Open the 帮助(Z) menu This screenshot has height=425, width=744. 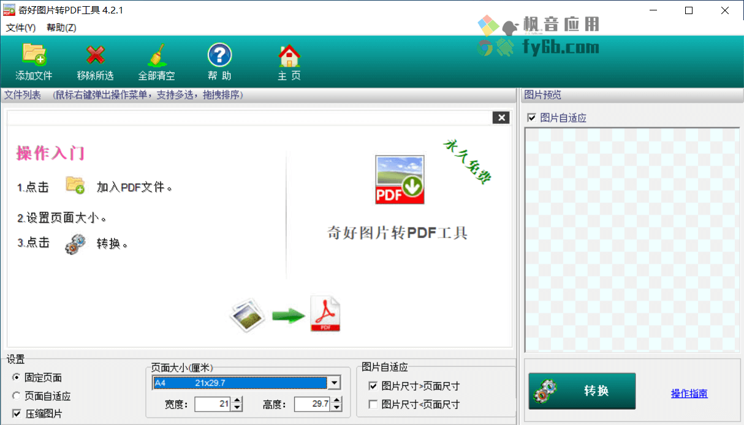pos(61,28)
